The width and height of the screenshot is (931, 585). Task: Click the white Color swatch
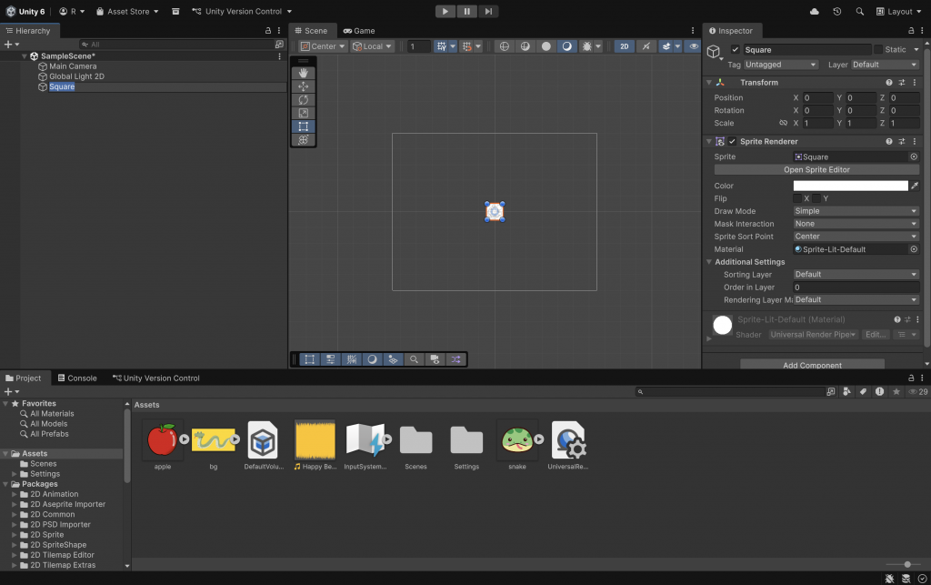(850, 186)
